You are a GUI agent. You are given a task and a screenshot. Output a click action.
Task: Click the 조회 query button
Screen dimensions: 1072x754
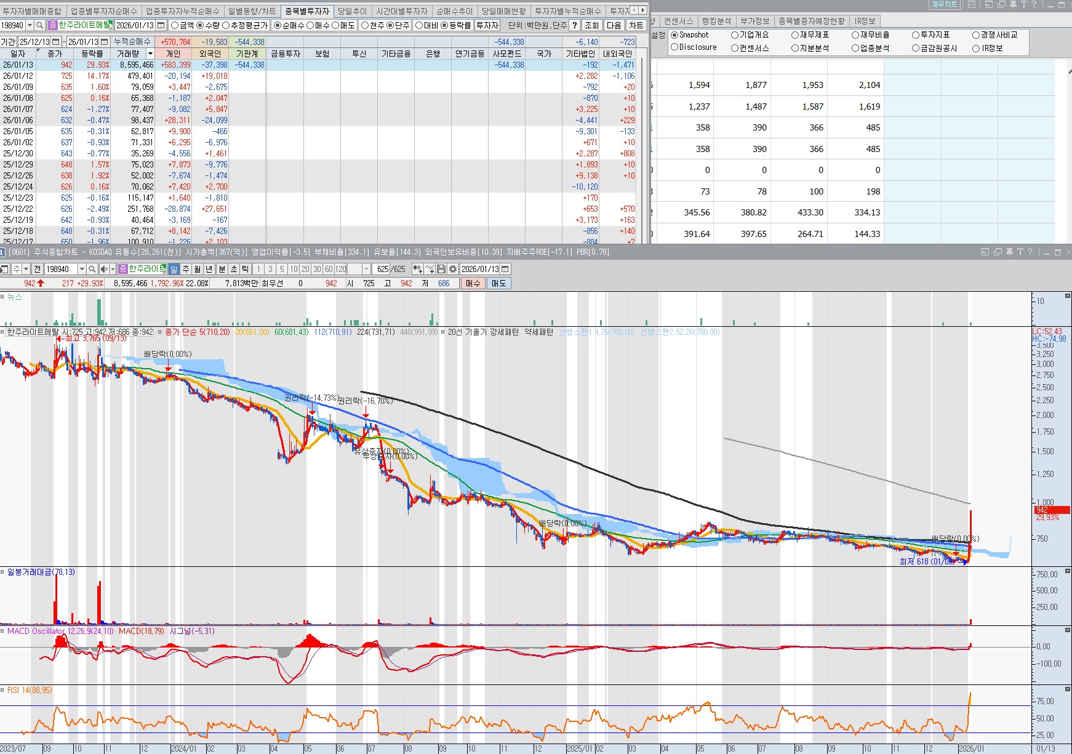click(x=592, y=25)
